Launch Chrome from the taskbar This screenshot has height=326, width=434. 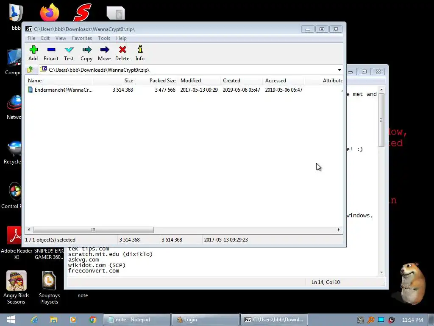pos(93,320)
